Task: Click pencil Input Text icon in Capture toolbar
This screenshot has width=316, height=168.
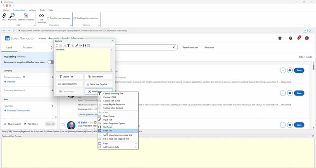Action: coord(77,46)
